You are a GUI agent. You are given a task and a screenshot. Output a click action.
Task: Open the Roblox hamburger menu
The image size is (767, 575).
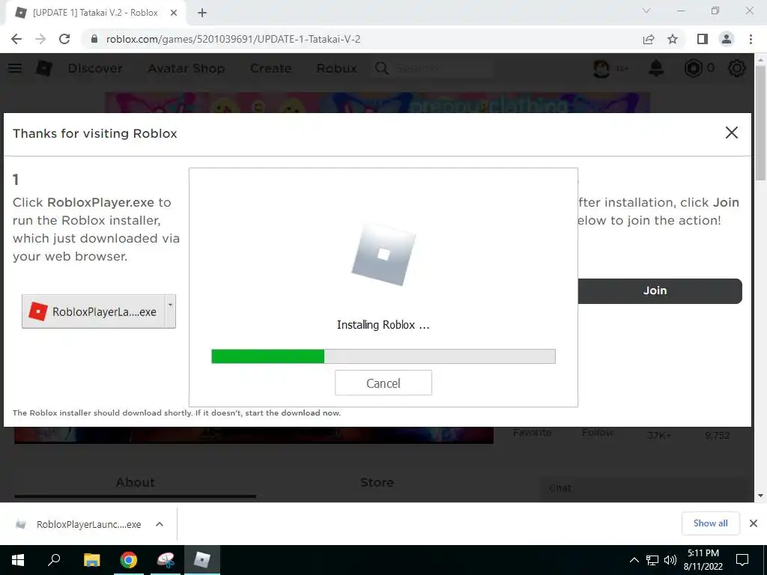tap(15, 68)
